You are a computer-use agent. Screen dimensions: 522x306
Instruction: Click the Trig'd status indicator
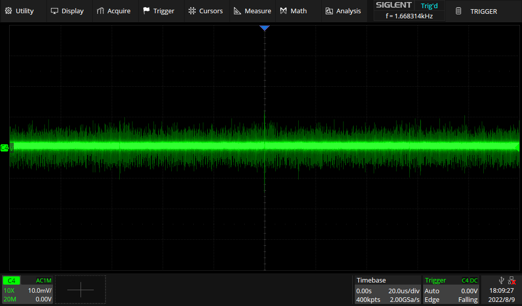tap(429, 6)
